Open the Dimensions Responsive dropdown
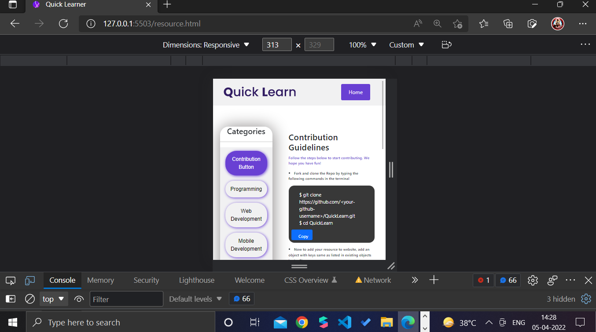The width and height of the screenshot is (596, 332). [x=206, y=45]
